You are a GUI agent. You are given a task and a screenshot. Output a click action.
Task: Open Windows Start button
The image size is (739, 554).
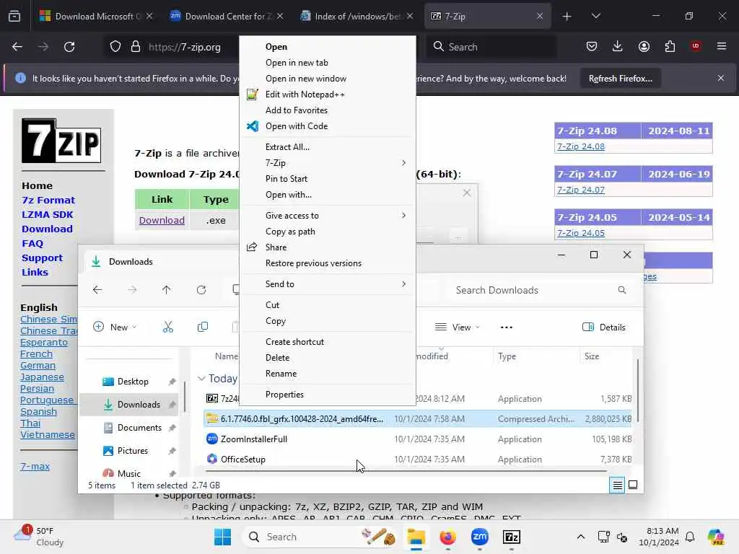[222, 537]
